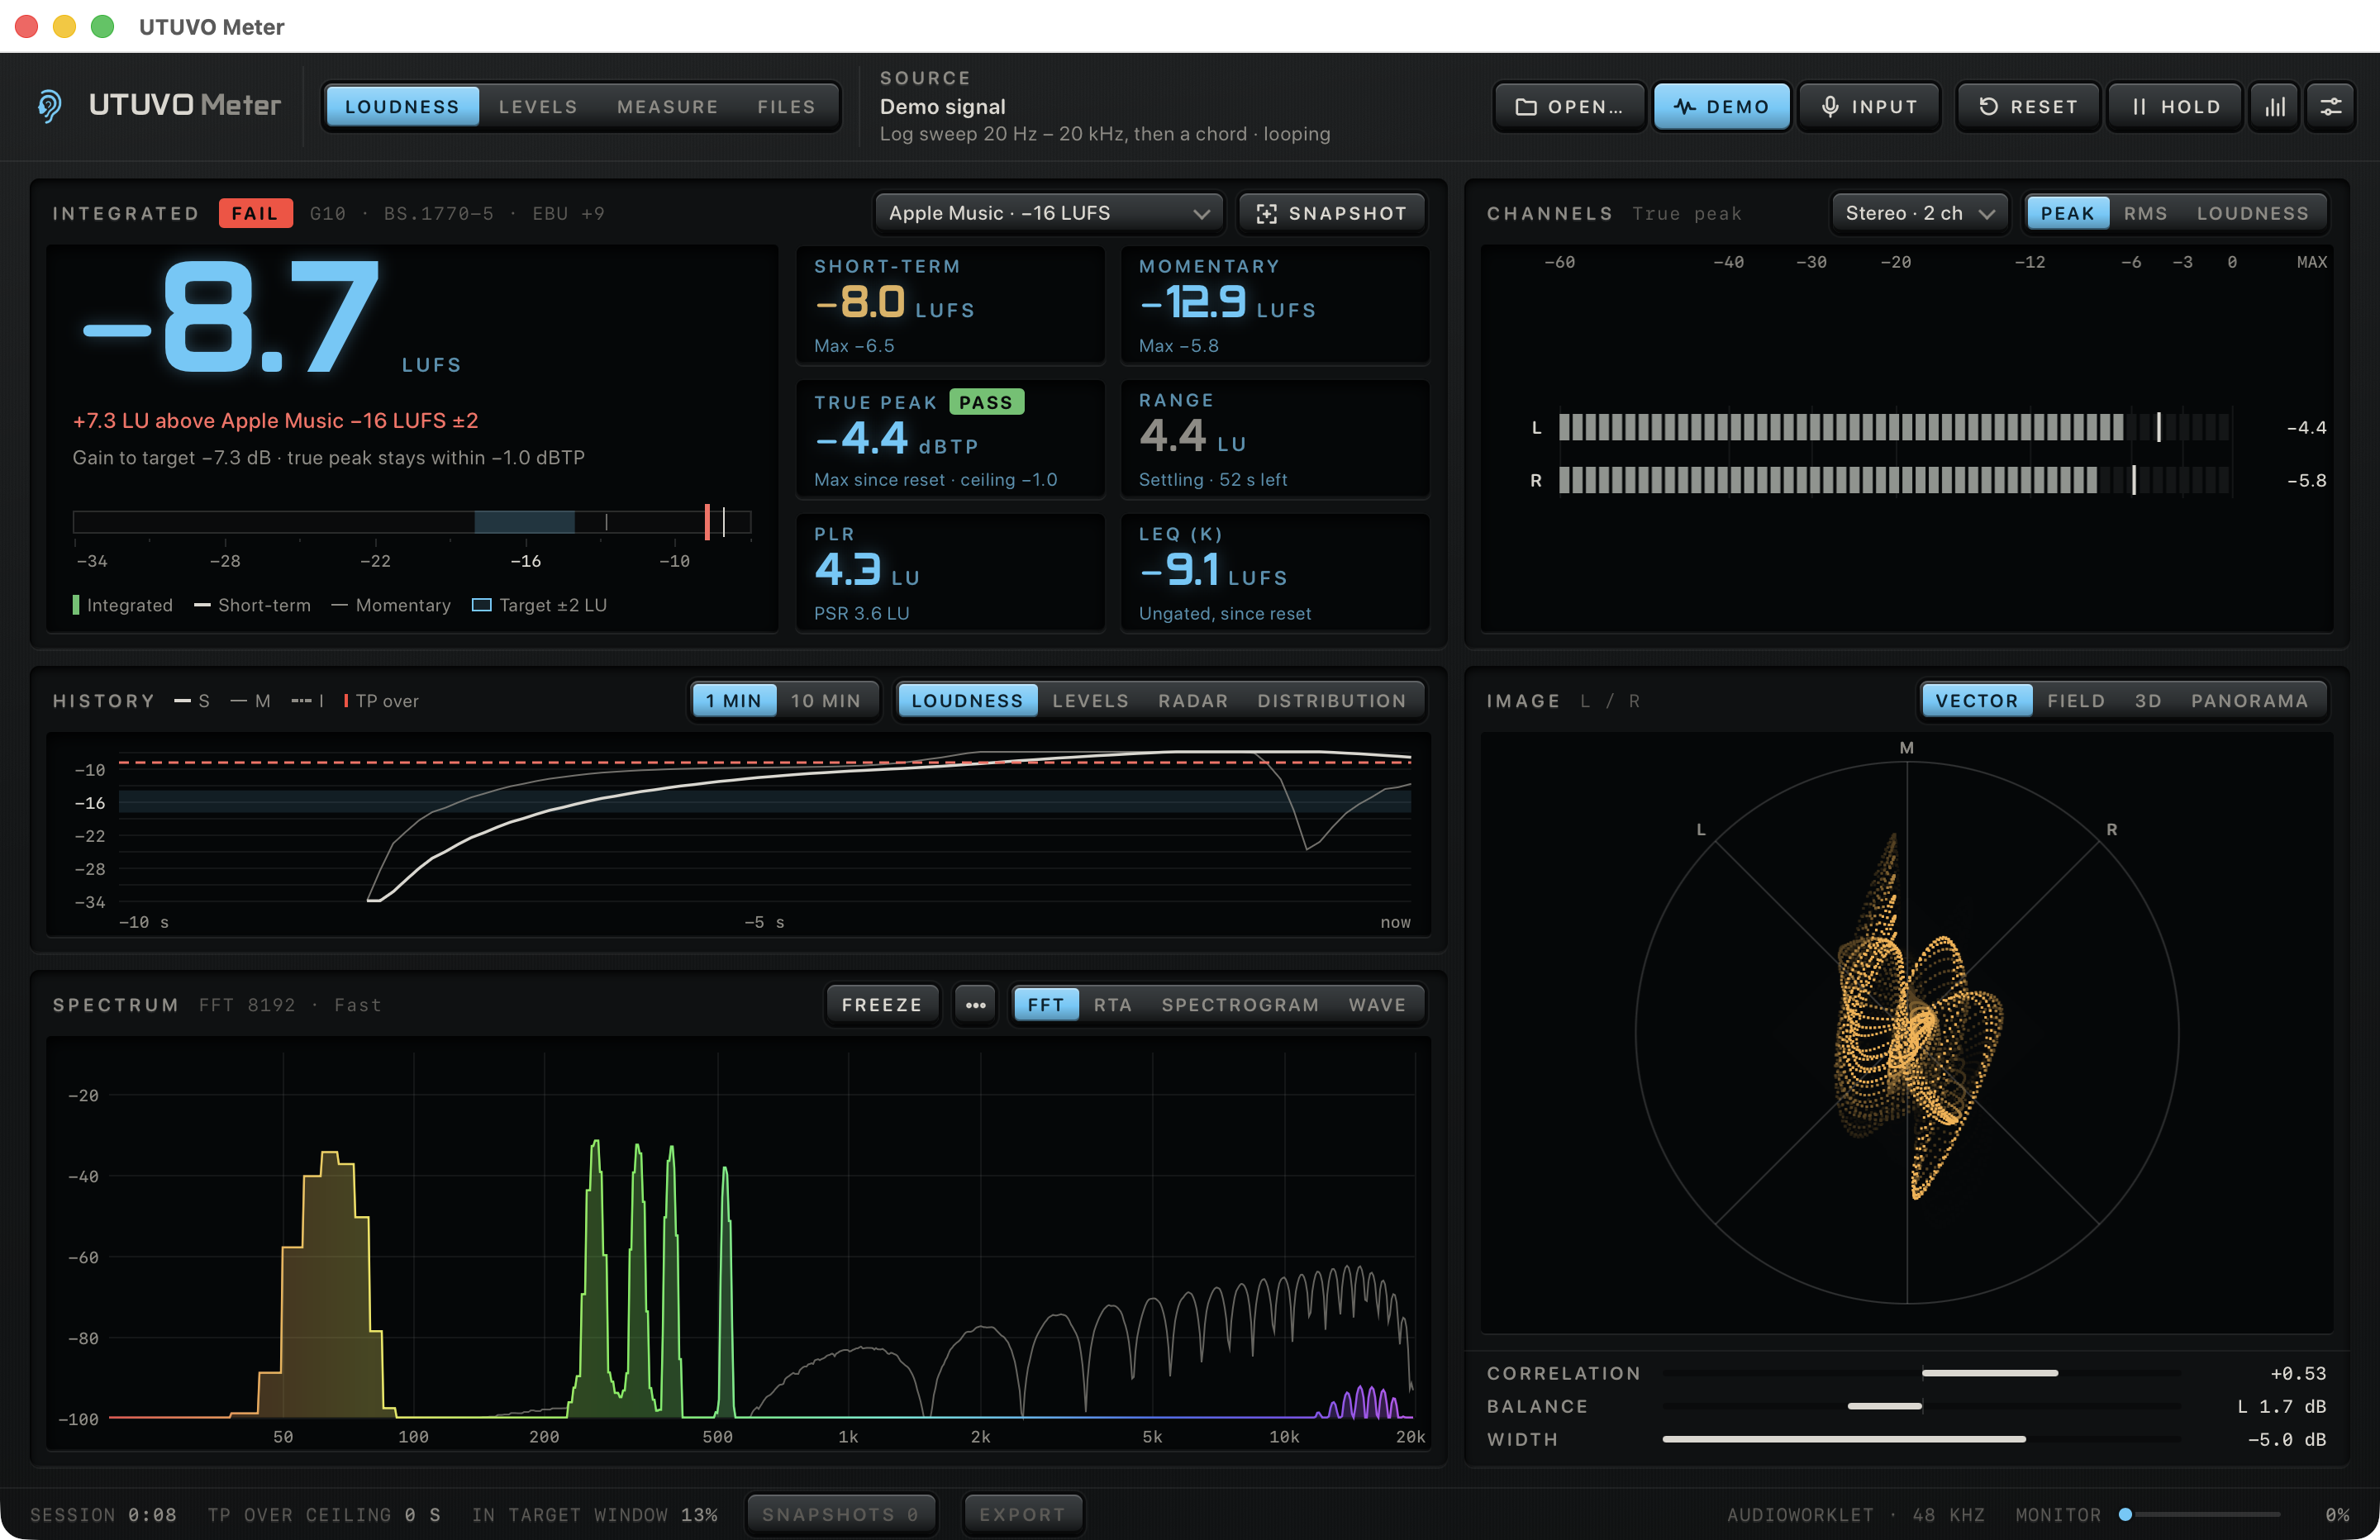Click the Range 4.4 LU value
Viewport: 2380px width, 1540px height.
coord(1173,436)
